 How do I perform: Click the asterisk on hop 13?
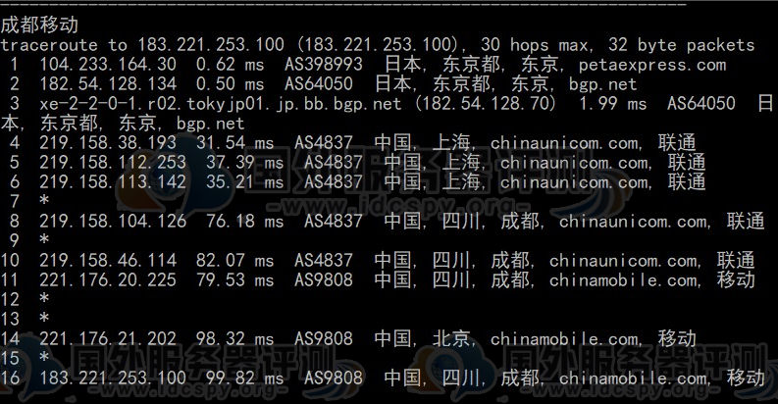tap(44, 319)
